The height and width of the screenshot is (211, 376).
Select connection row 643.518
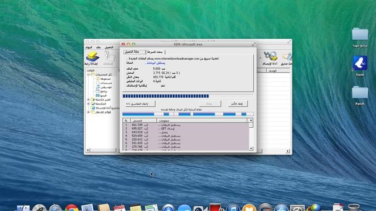(x=186, y=132)
